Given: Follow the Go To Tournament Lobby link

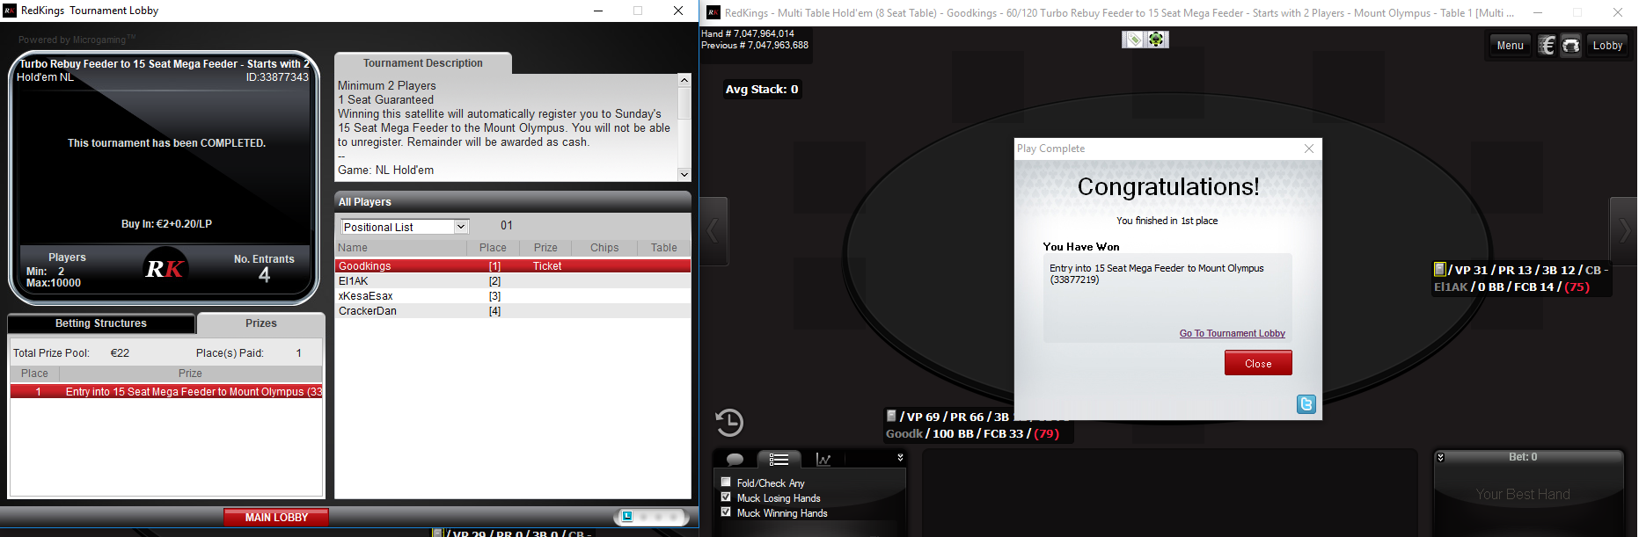Looking at the screenshot, I should point(1232,333).
